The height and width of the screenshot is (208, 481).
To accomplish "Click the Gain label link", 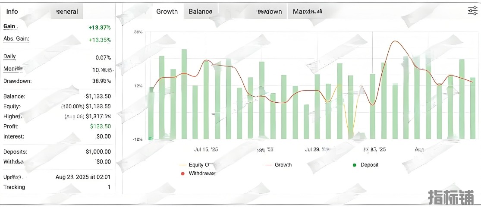I will (10, 27).
